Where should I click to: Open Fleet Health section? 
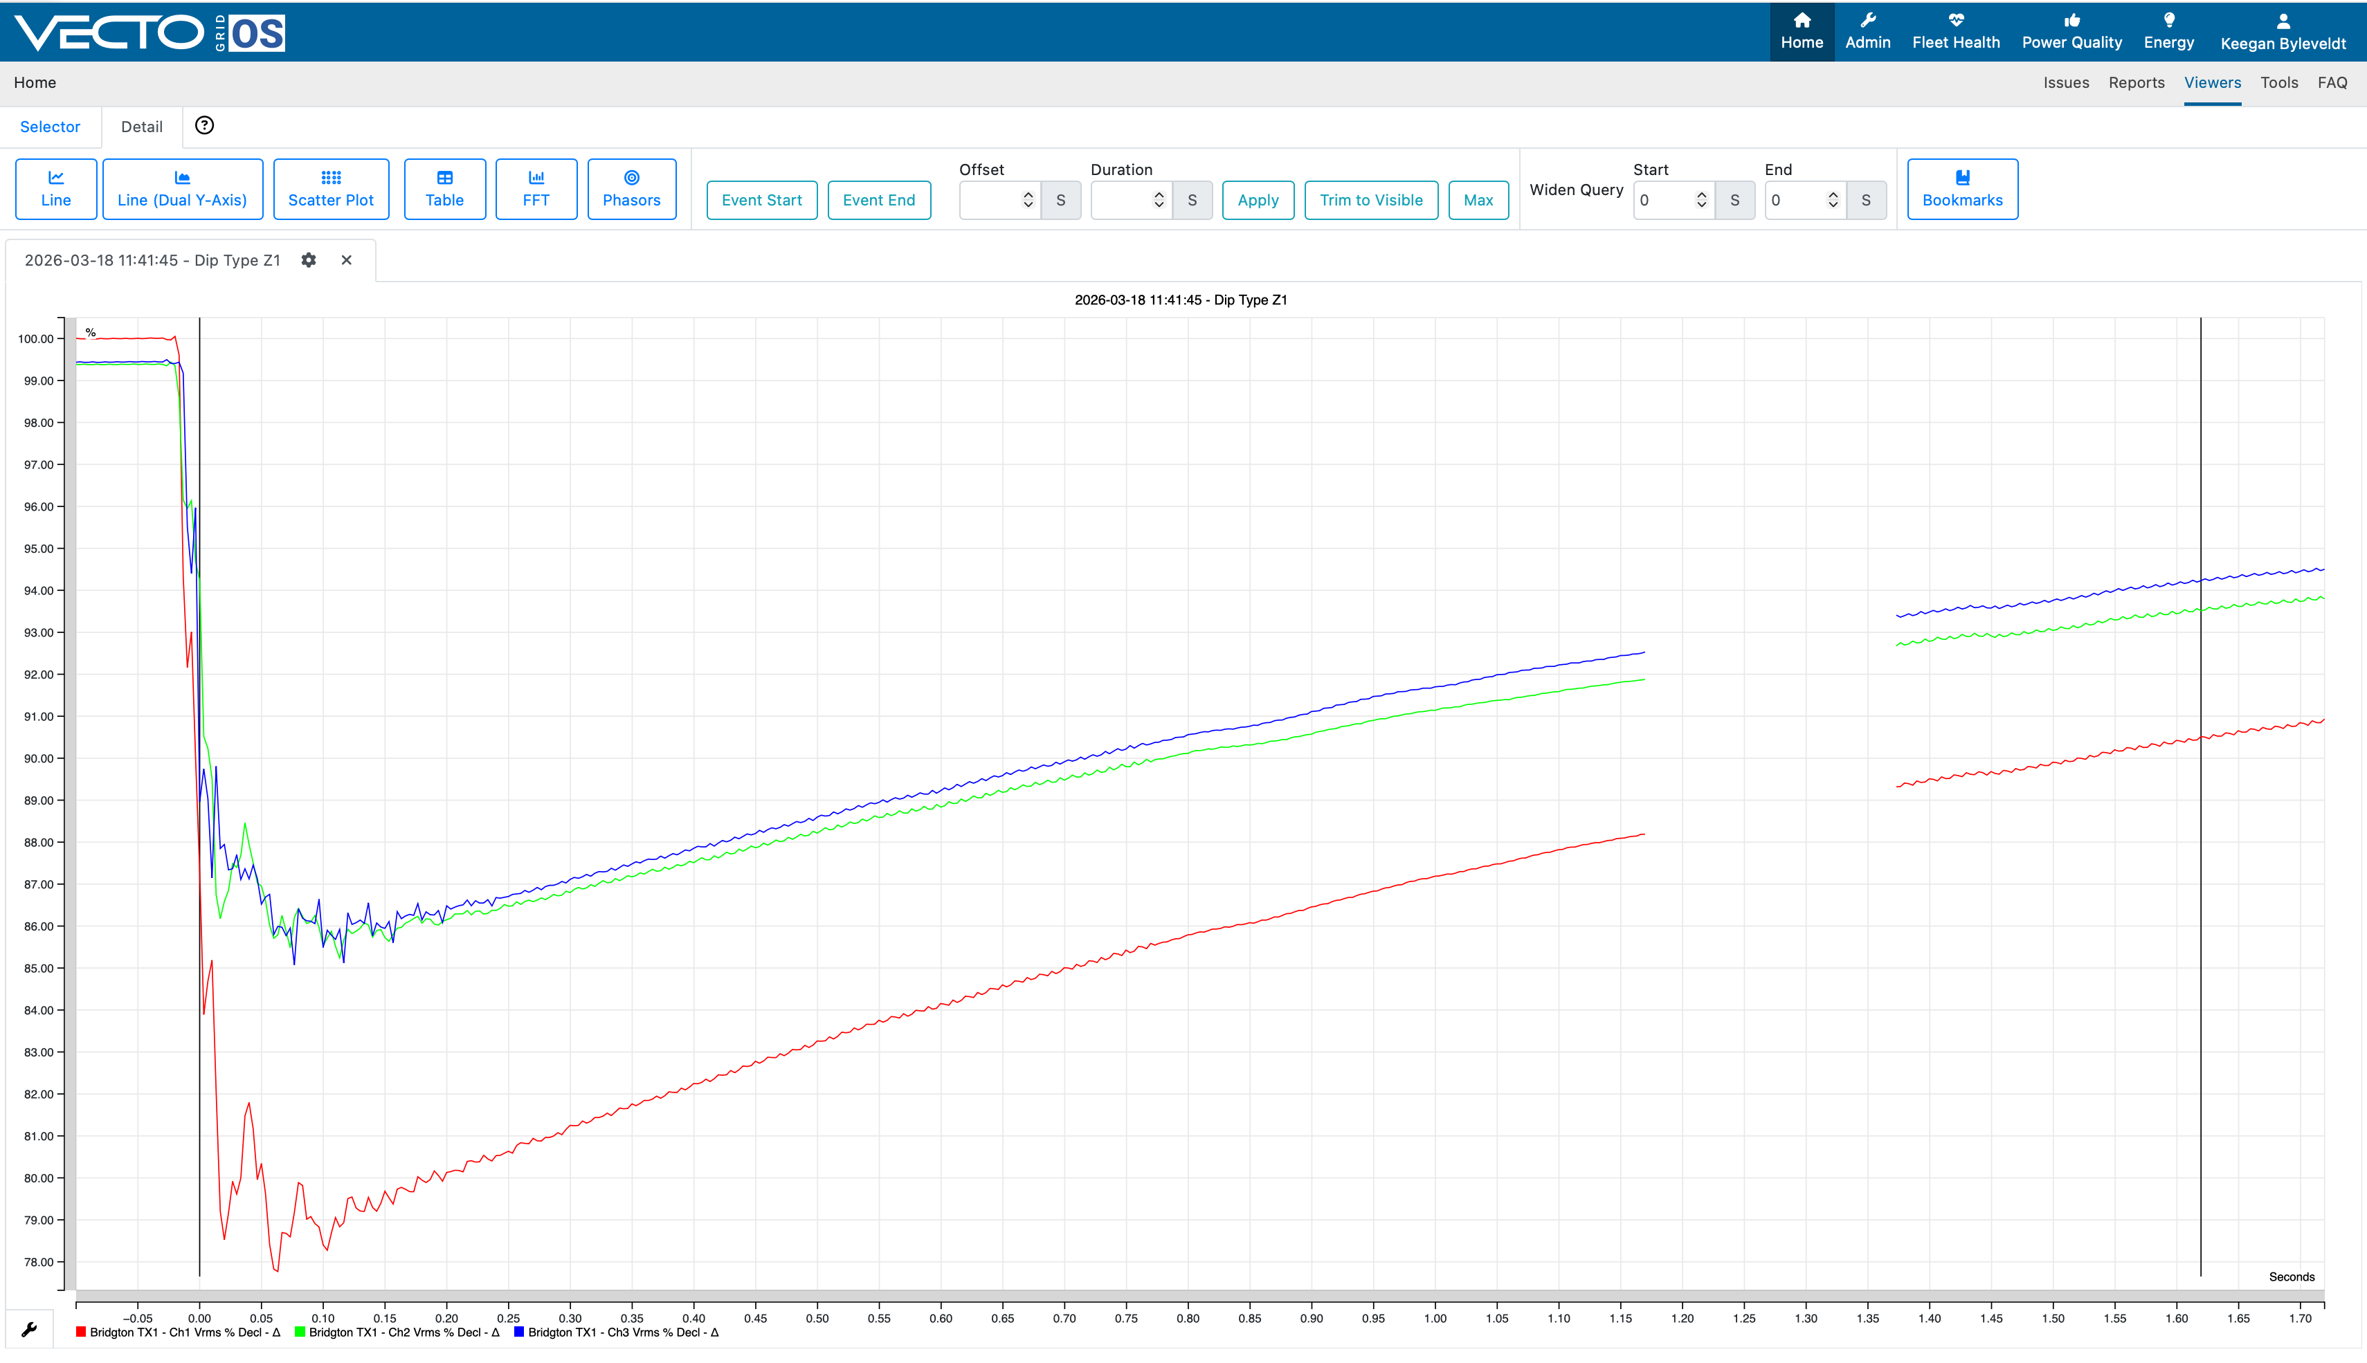pyautogui.click(x=1956, y=32)
